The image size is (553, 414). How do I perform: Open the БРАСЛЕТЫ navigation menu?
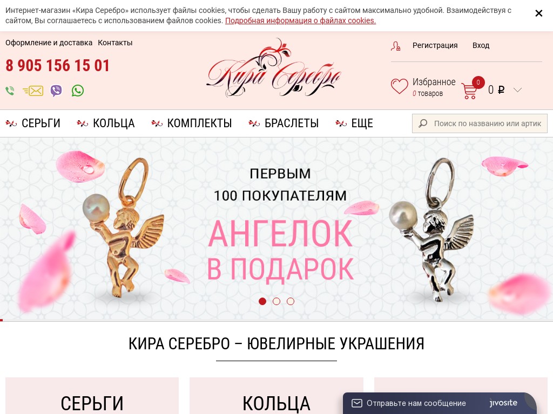284,123
